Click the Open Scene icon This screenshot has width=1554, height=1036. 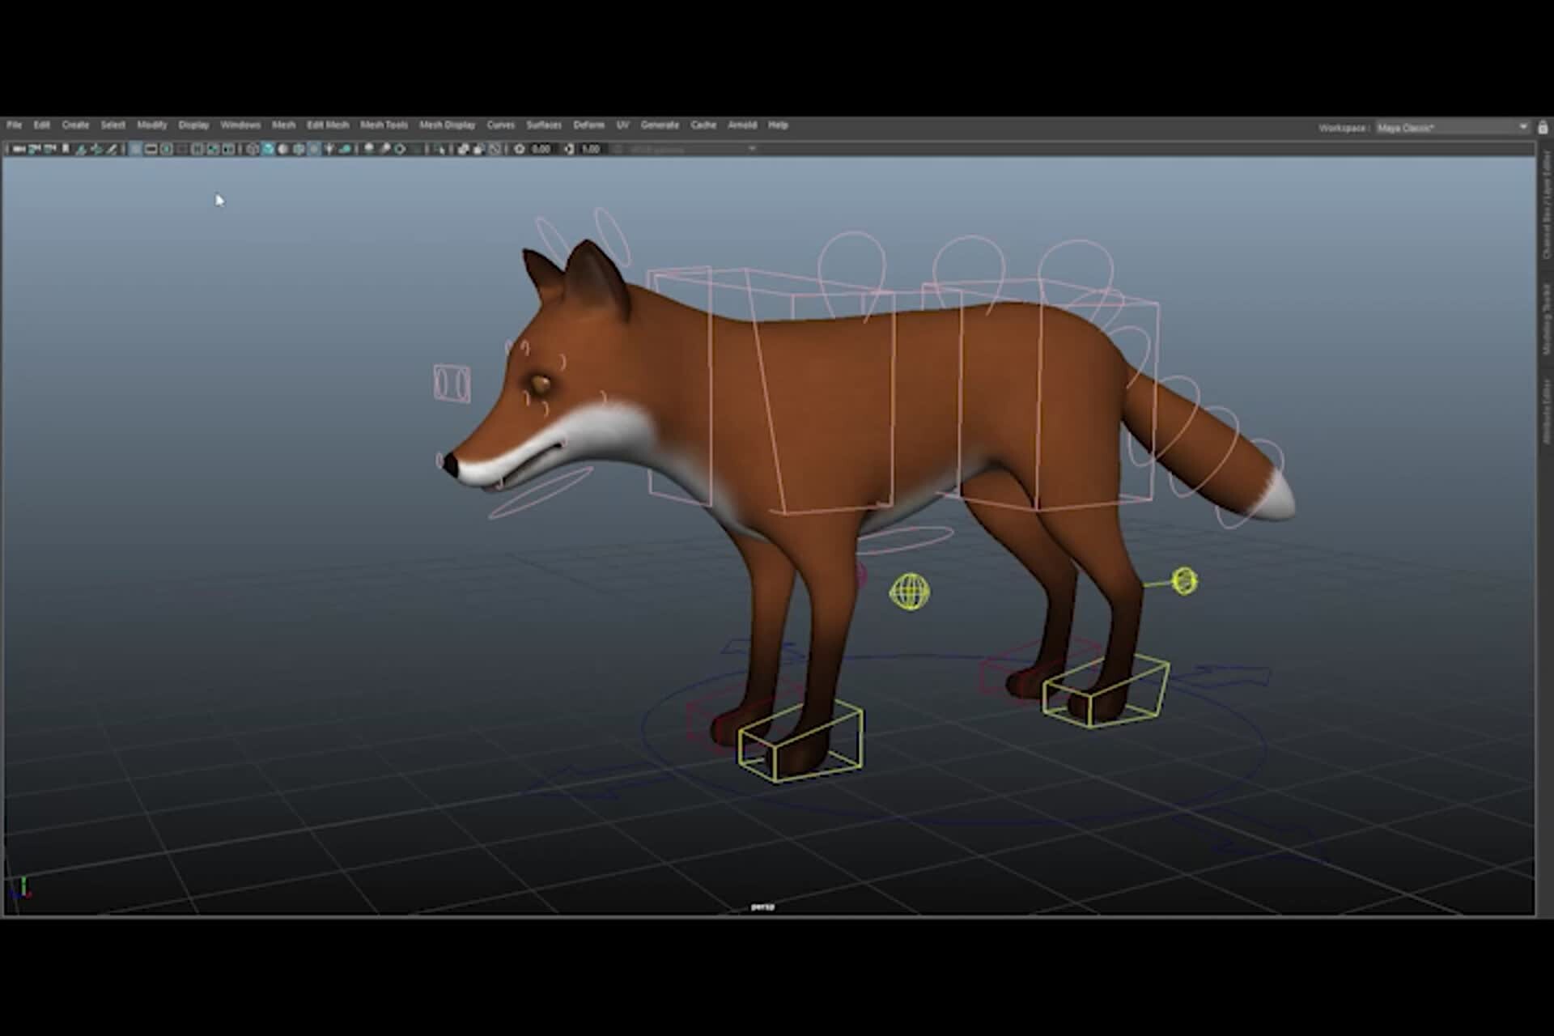[x=34, y=150]
